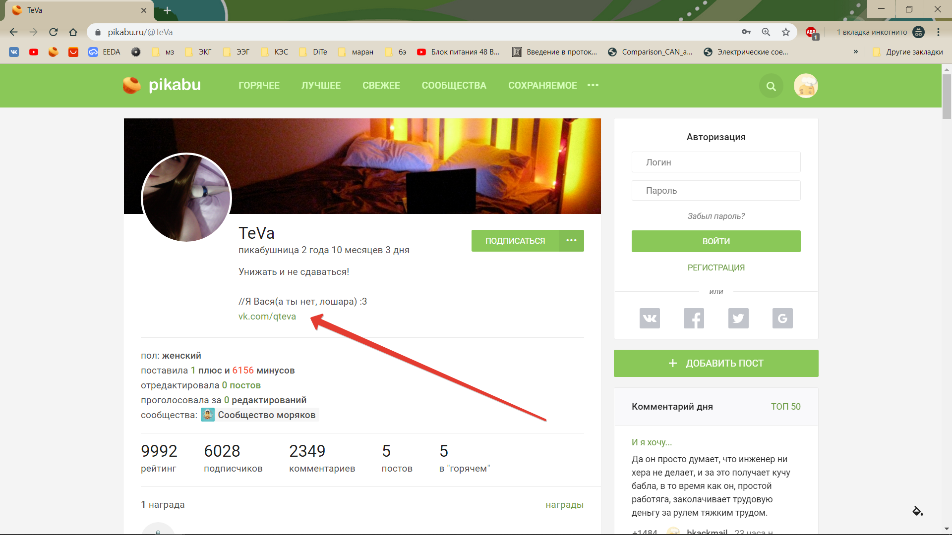Expand hidden bookmarks chevron
The height and width of the screenshot is (535, 952).
856,52
